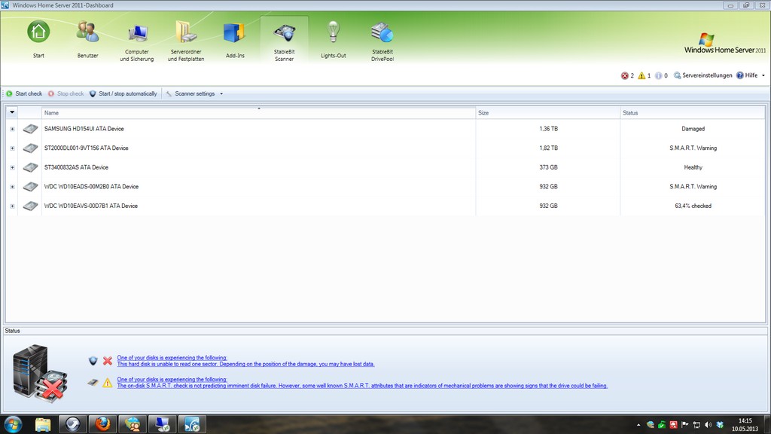771x434 pixels.
Task: Switch to the Add-Ins tab
Action: tap(235, 40)
